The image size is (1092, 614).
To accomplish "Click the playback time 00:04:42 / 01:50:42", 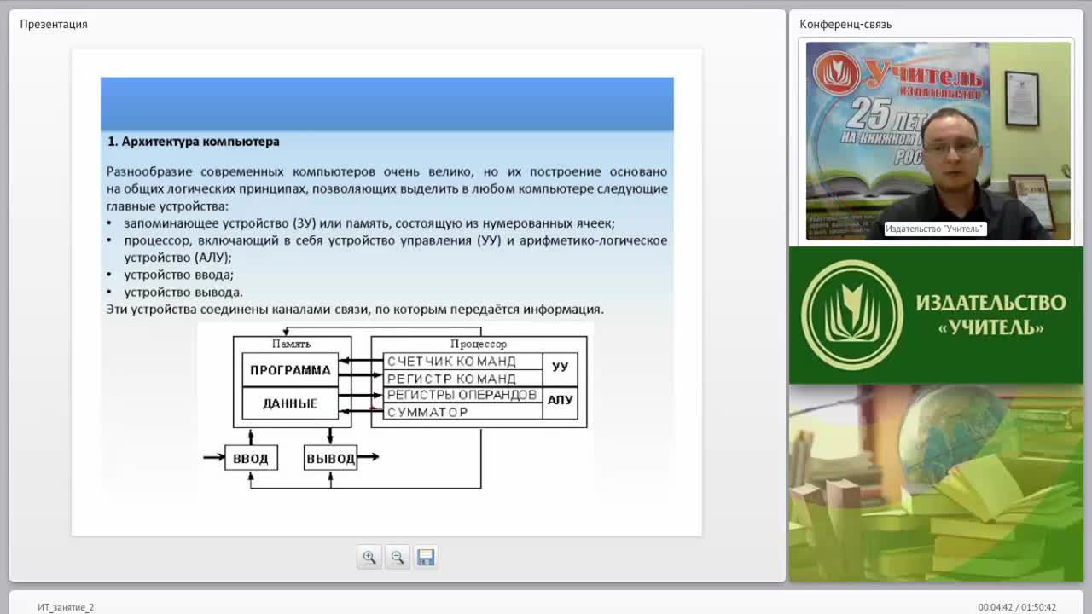I will (1017, 607).
